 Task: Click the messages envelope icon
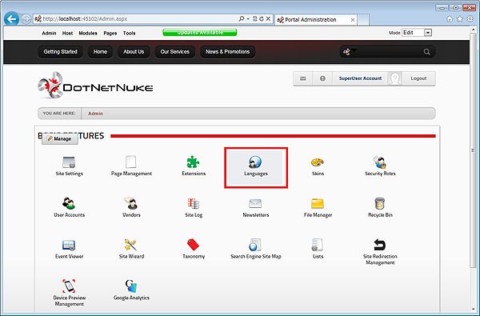[x=302, y=78]
